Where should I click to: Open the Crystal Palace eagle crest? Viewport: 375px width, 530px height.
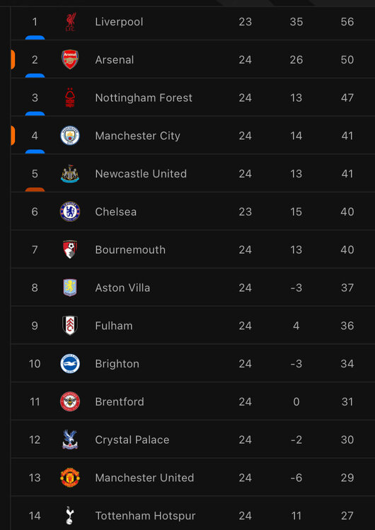(70, 440)
